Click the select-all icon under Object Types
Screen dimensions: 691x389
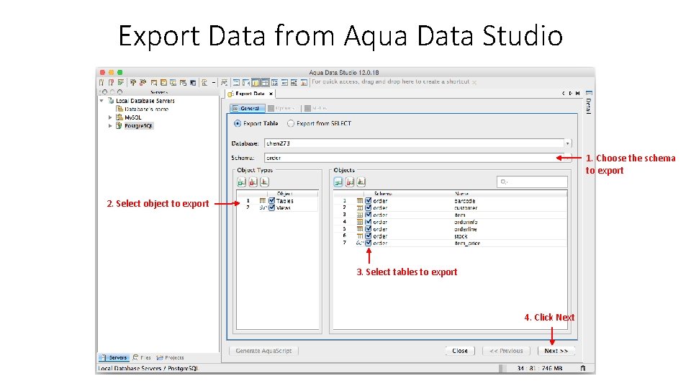coord(242,182)
